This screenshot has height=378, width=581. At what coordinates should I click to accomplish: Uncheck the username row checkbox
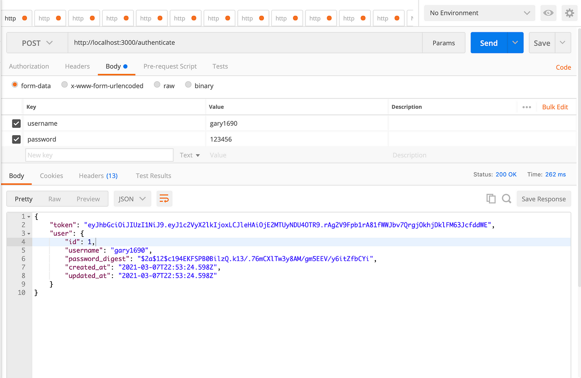tap(16, 123)
